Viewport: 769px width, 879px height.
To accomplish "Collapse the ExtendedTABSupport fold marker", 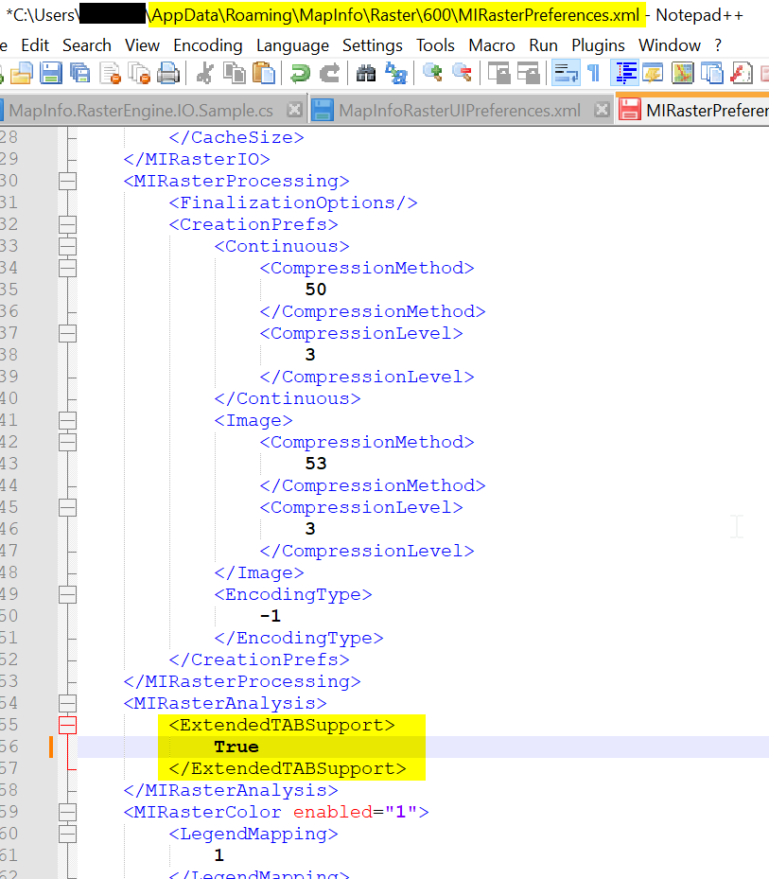I will 67,726.
